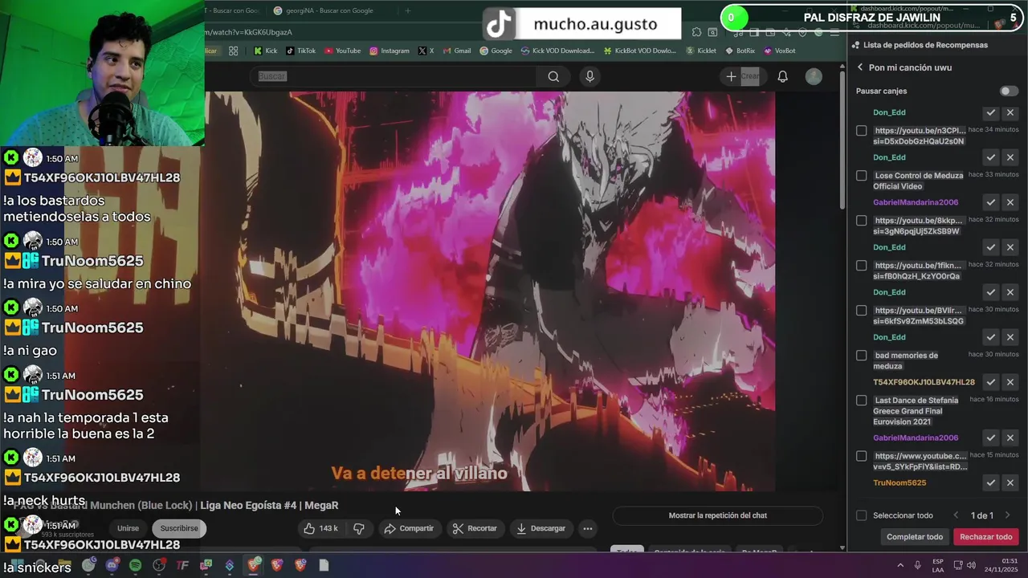The width and height of the screenshot is (1028, 578).
Task: Click the voice search microphone icon
Action: pyautogui.click(x=589, y=76)
